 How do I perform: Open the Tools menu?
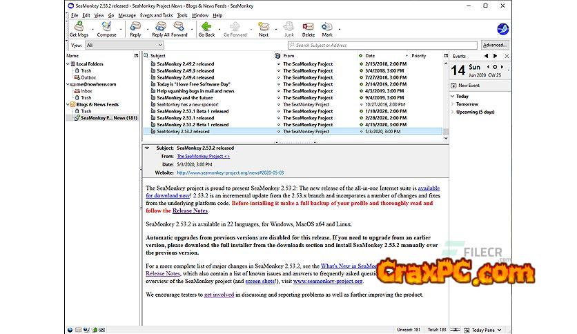[x=182, y=15]
